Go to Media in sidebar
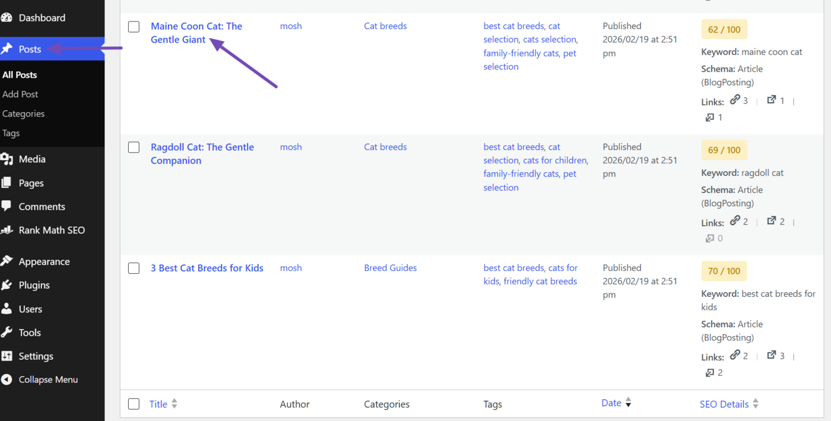The width and height of the screenshot is (831, 421). (x=32, y=159)
